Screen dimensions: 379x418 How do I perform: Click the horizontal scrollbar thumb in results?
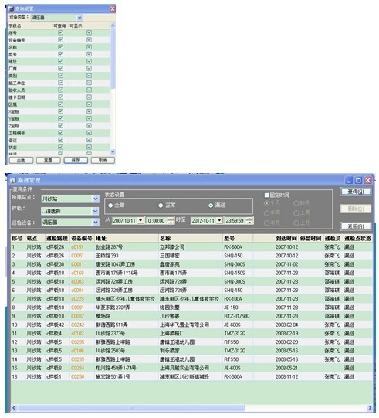point(131,408)
